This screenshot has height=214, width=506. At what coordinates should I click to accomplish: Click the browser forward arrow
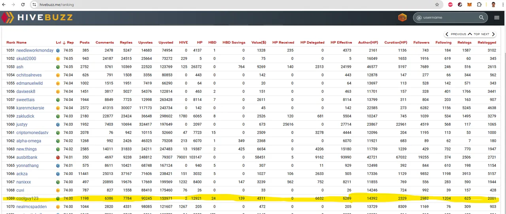coord(14,5)
